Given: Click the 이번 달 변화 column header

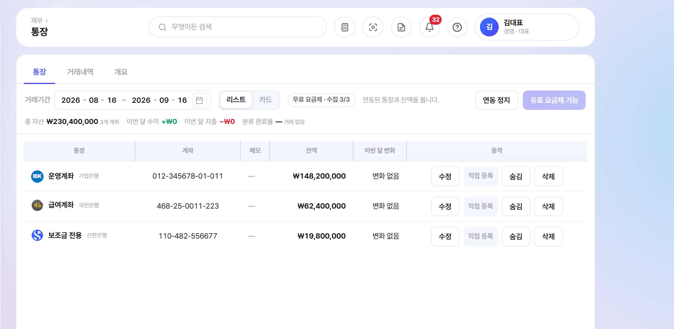Looking at the screenshot, I should [380, 151].
